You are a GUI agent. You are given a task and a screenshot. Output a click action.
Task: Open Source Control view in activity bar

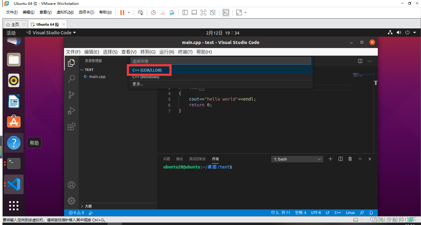[x=71, y=94]
